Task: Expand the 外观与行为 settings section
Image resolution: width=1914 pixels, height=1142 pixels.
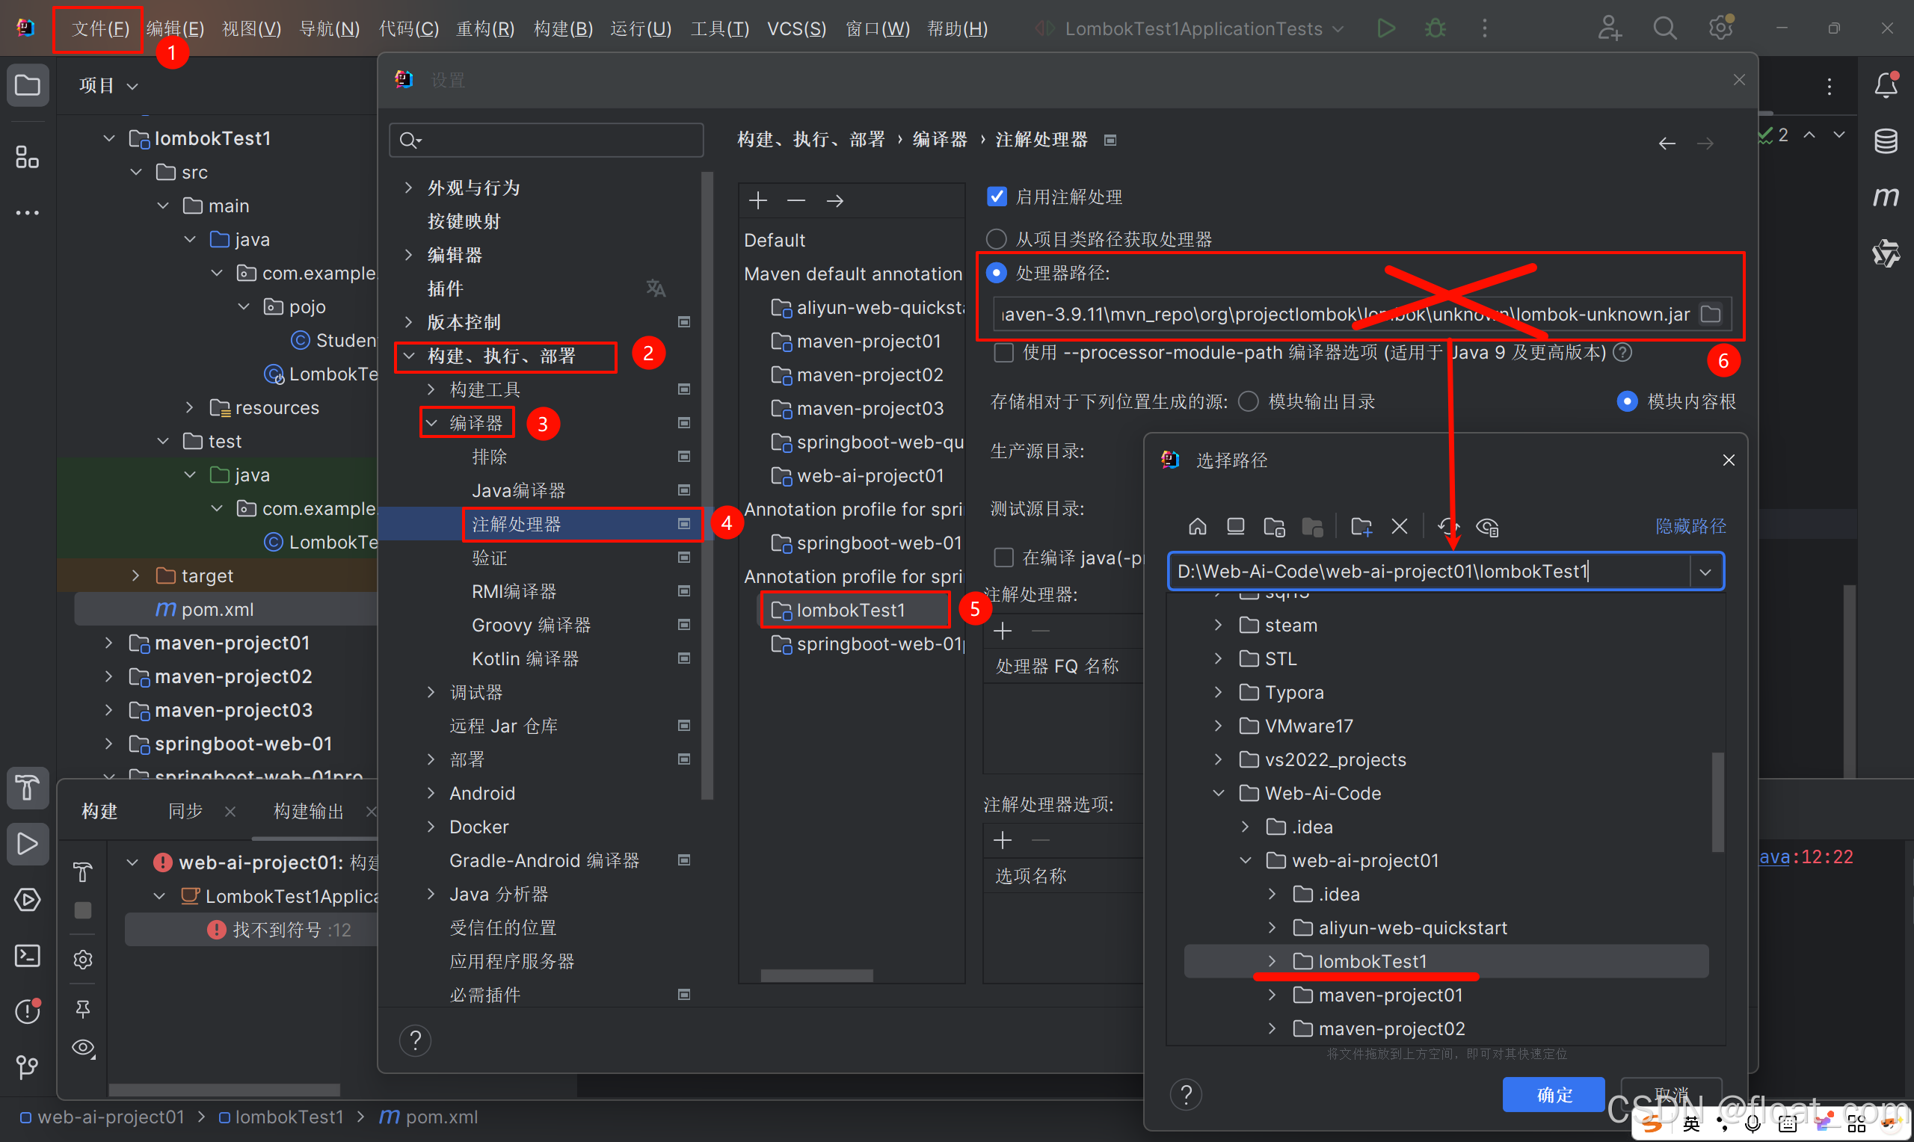Action: coord(409,188)
